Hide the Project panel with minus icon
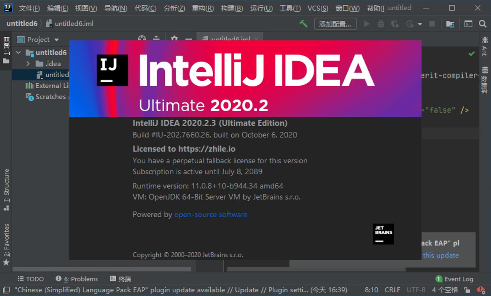This screenshot has width=491, height=296. click(x=189, y=40)
